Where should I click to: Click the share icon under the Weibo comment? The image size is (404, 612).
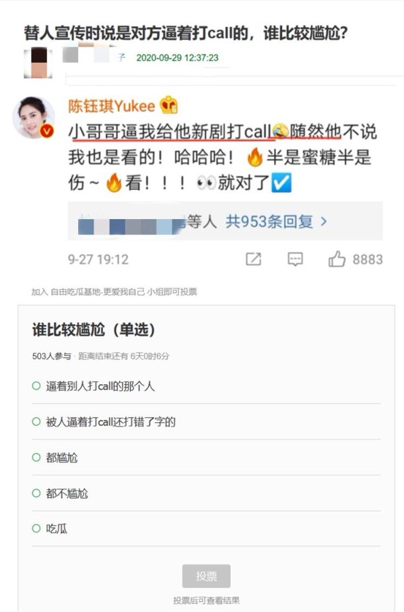(253, 259)
